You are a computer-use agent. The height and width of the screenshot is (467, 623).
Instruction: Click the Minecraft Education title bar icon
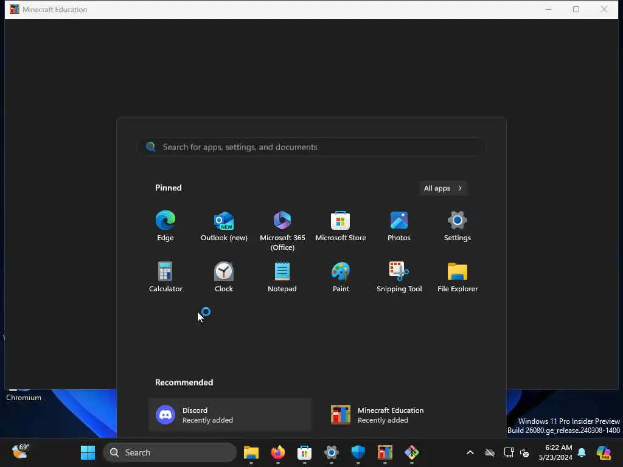(x=15, y=9)
